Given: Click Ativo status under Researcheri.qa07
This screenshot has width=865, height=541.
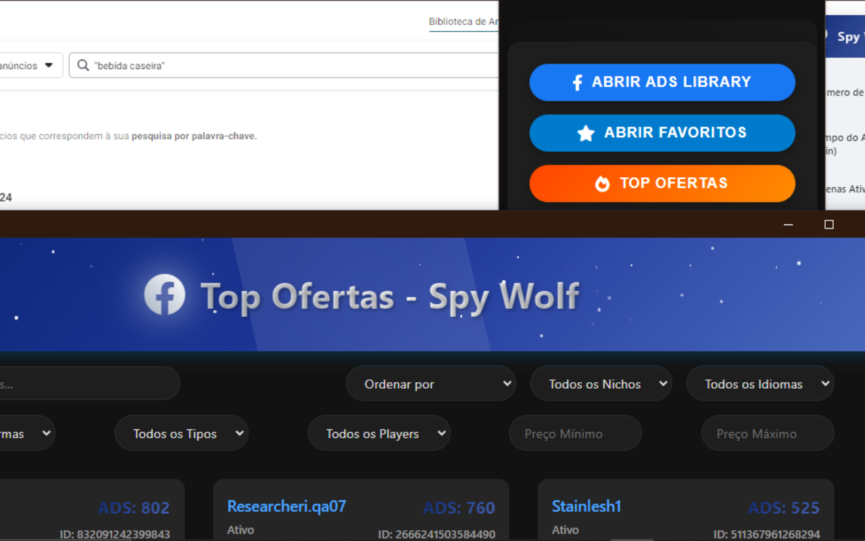Looking at the screenshot, I should pyautogui.click(x=241, y=530).
